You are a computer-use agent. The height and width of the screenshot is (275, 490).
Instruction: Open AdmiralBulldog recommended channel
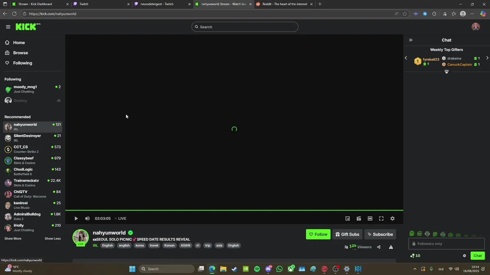(33, 216)
